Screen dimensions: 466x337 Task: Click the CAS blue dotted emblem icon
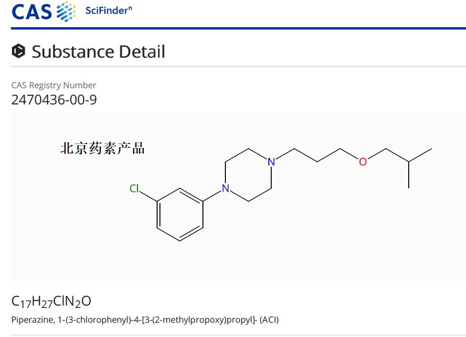coord(66,11)
